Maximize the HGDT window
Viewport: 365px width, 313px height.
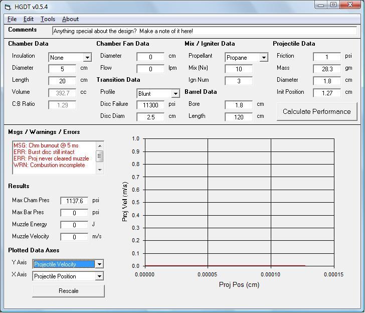[333, 5]
